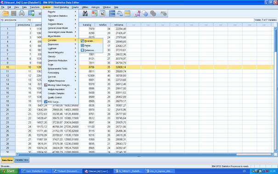Image resolution: width=278 pixels, height=174 pixels.
Task: Expand the Quality Control submenu
Action: point(60,98)
